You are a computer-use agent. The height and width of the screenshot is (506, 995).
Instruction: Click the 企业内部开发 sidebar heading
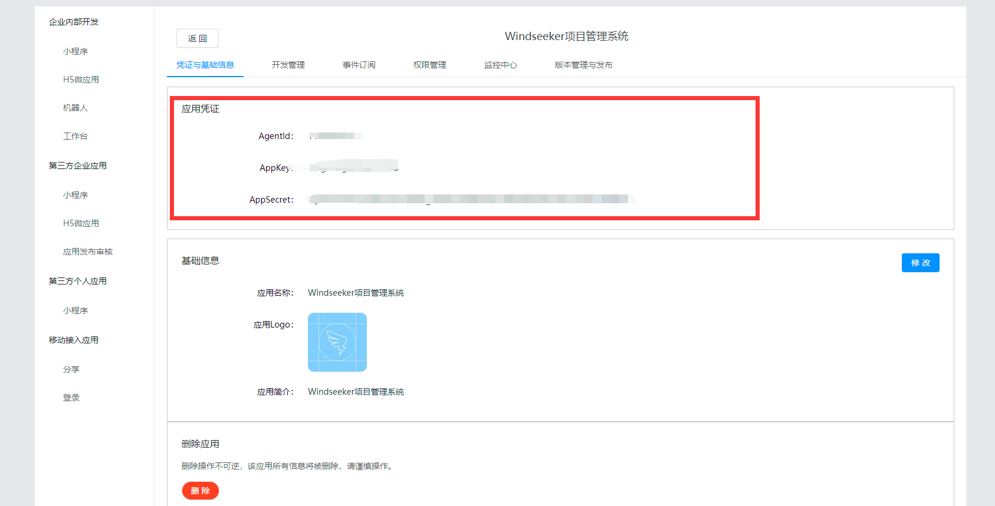pyautogui.click(x=74, y=22)
